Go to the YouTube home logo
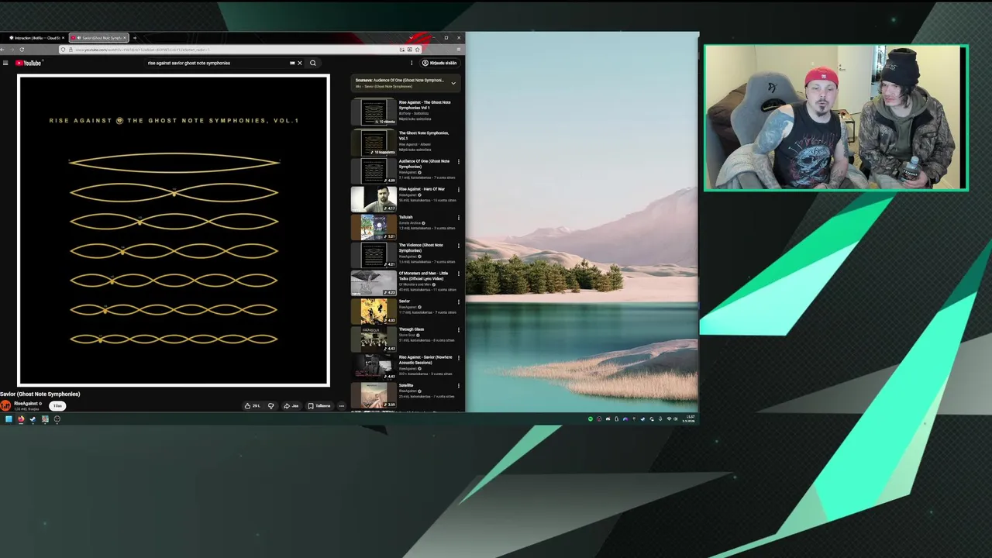This screenshot has width=992, height=558. (x=29, y=63)
